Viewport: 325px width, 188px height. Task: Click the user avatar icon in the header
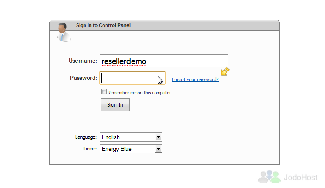pos(64,32)
